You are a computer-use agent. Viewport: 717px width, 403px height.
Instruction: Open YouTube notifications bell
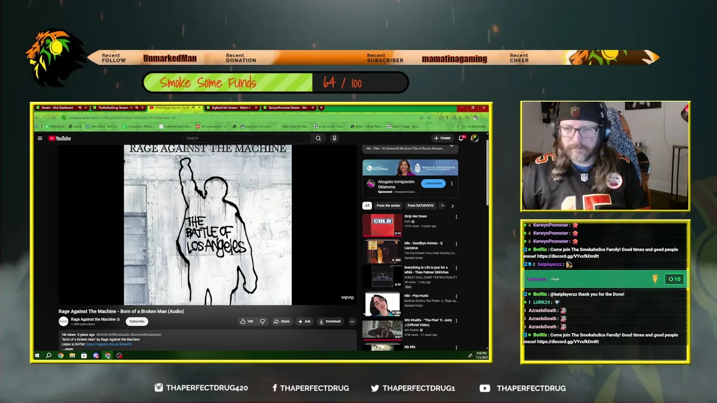(x=462, y=138)
